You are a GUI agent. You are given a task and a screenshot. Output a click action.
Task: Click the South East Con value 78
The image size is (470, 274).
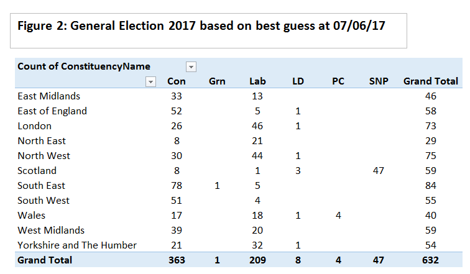(x=177, y=186)
